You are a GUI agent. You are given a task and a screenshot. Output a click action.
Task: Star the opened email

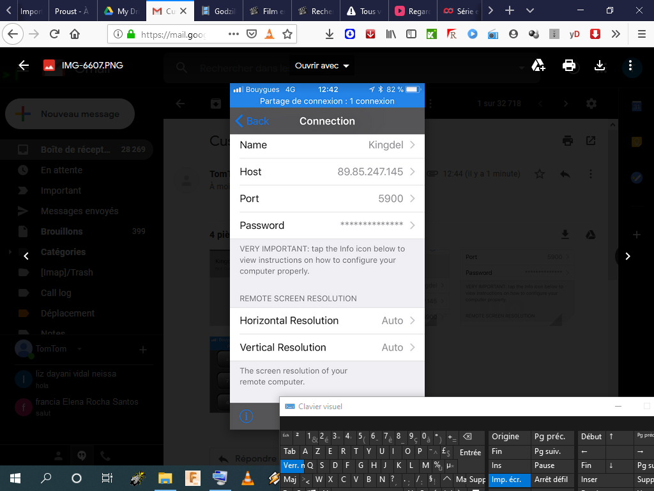(540, 174)
